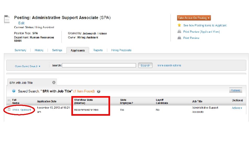Click the lower Print Preview printer icon
251x141 pixels.
pos(179,38)
